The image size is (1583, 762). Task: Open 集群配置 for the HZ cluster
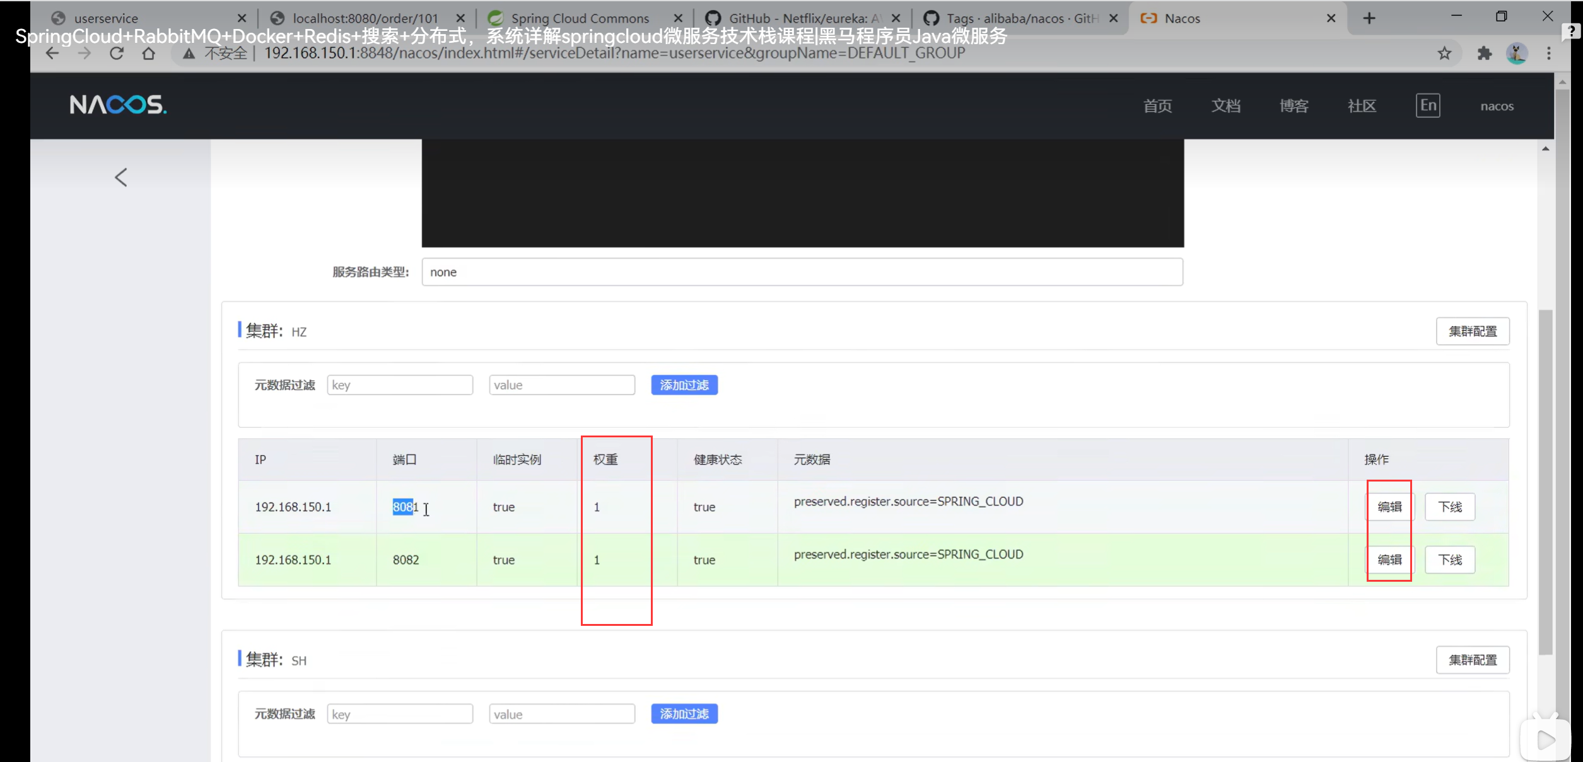pyautogui.click(x=1472, y=332)
